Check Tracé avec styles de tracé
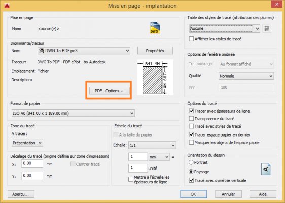Viewport: 285px width, 203px height. click(191, 126)
